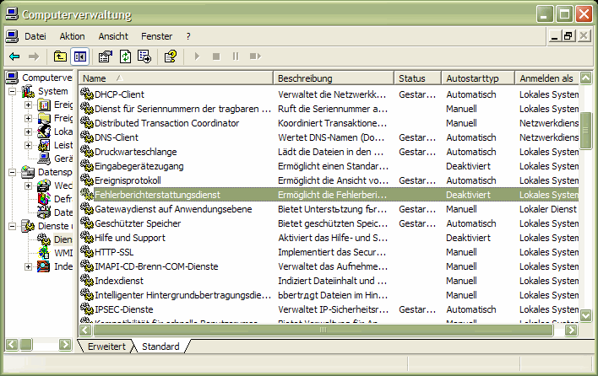Sort by the Name column header
598x376 pixels.
coord(177,78)
